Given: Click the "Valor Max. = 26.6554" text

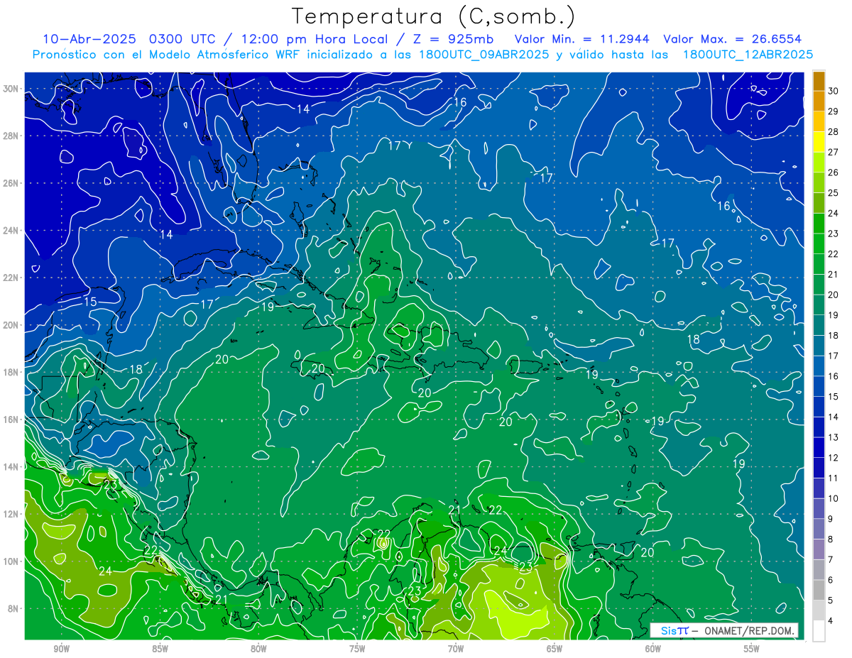Looking at the screenshot, I should click(733, 39).
